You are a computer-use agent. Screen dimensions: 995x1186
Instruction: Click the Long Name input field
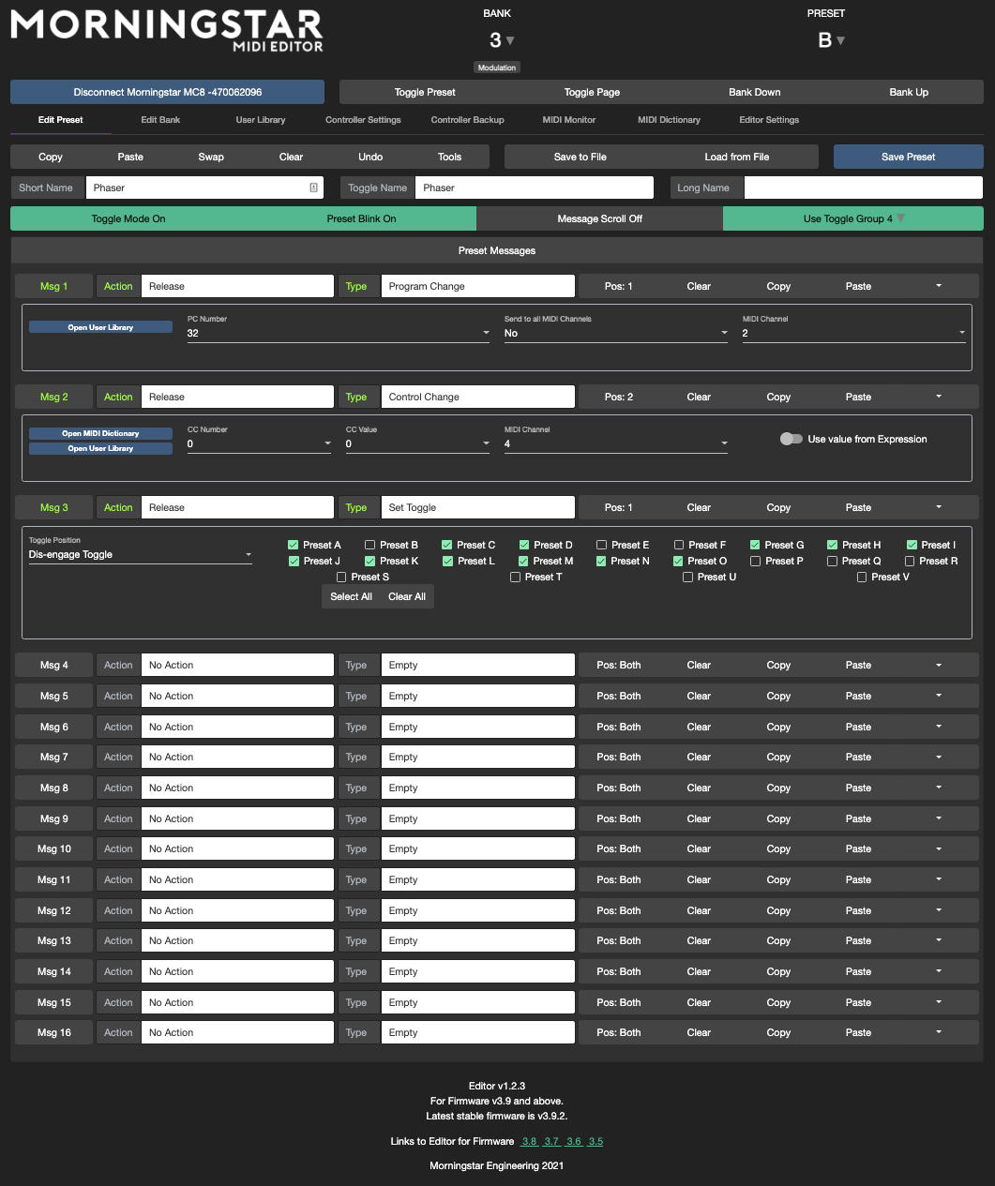863,188
